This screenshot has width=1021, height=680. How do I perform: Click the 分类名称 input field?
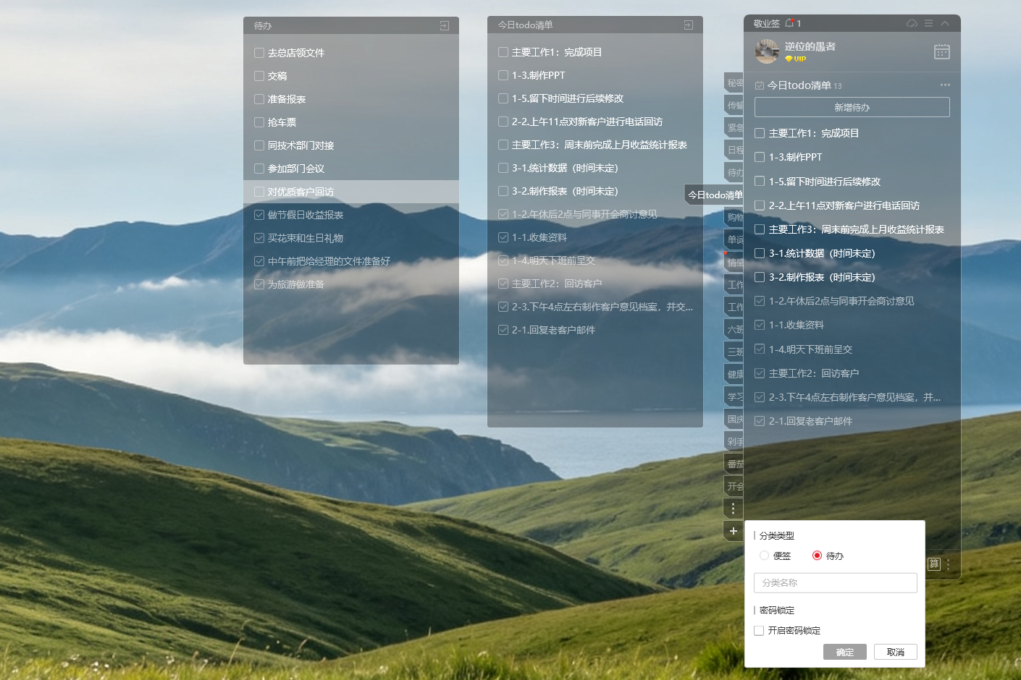(836, 583)
